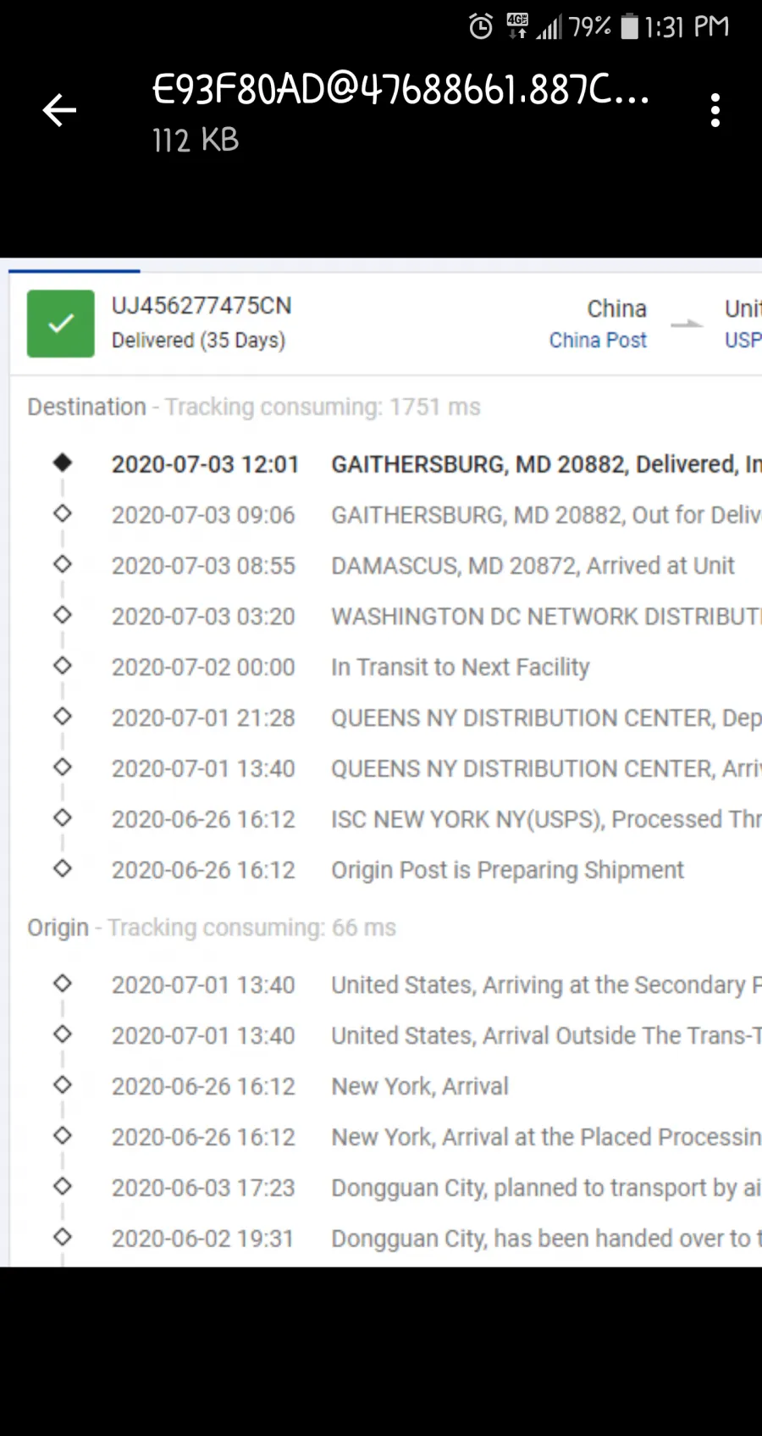Tap the blue loading progress bar

pyautogui.click(x=75, y=271)
